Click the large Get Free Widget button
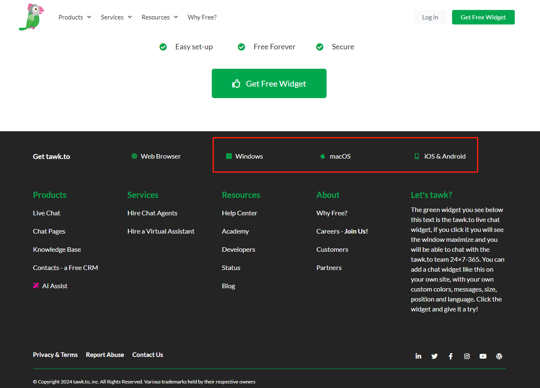Screen dimensions: 540x388 click(x=269, y=83)
